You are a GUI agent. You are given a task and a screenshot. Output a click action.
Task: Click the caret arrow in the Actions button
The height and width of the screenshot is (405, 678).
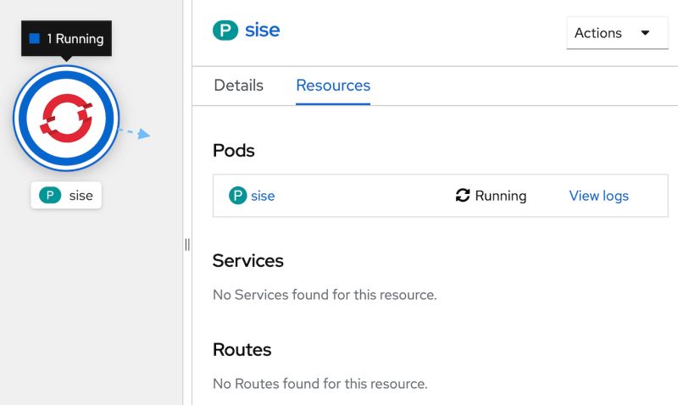click(x=645, y=33)
